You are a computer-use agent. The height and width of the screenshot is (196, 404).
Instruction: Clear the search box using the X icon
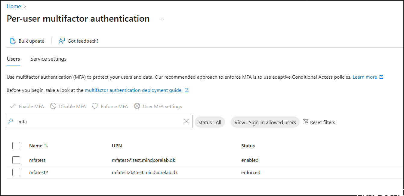tap(187, 121)
